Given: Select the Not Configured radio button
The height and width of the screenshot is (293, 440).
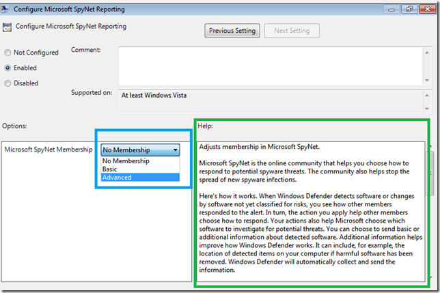Looking at the screenshot, I should pyautogui.click(x=8, y=53).
